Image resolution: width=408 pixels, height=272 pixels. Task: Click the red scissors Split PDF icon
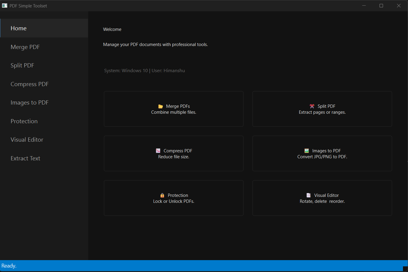(x=312, y=106)
